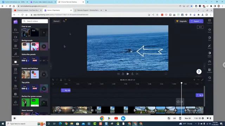The image size is (225, 126).
Task: Select first Backgrounds gradient thumbnail
Action: [26, 47]
